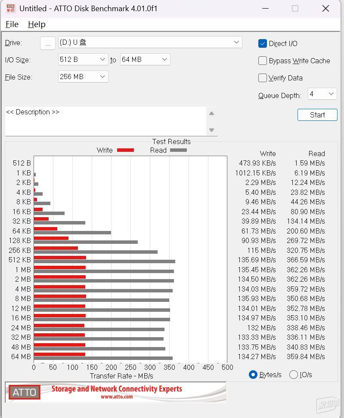The image size is (344, 418).
Task: Click the 115 MB/s write result
Action: pos(261,250)
